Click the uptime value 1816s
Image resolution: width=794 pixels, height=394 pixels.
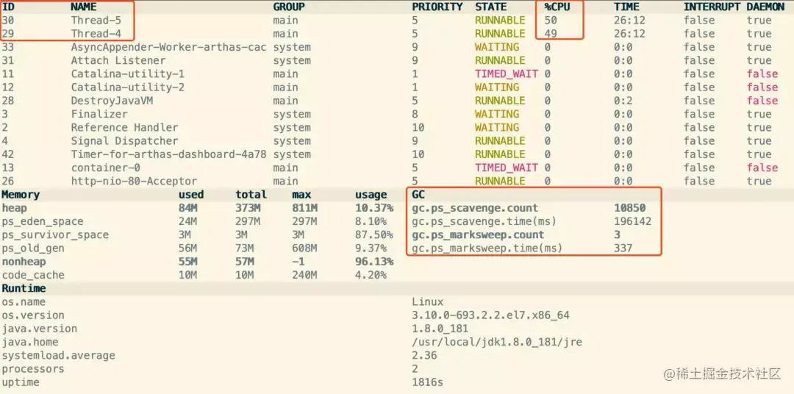click(x=428, y=382)
